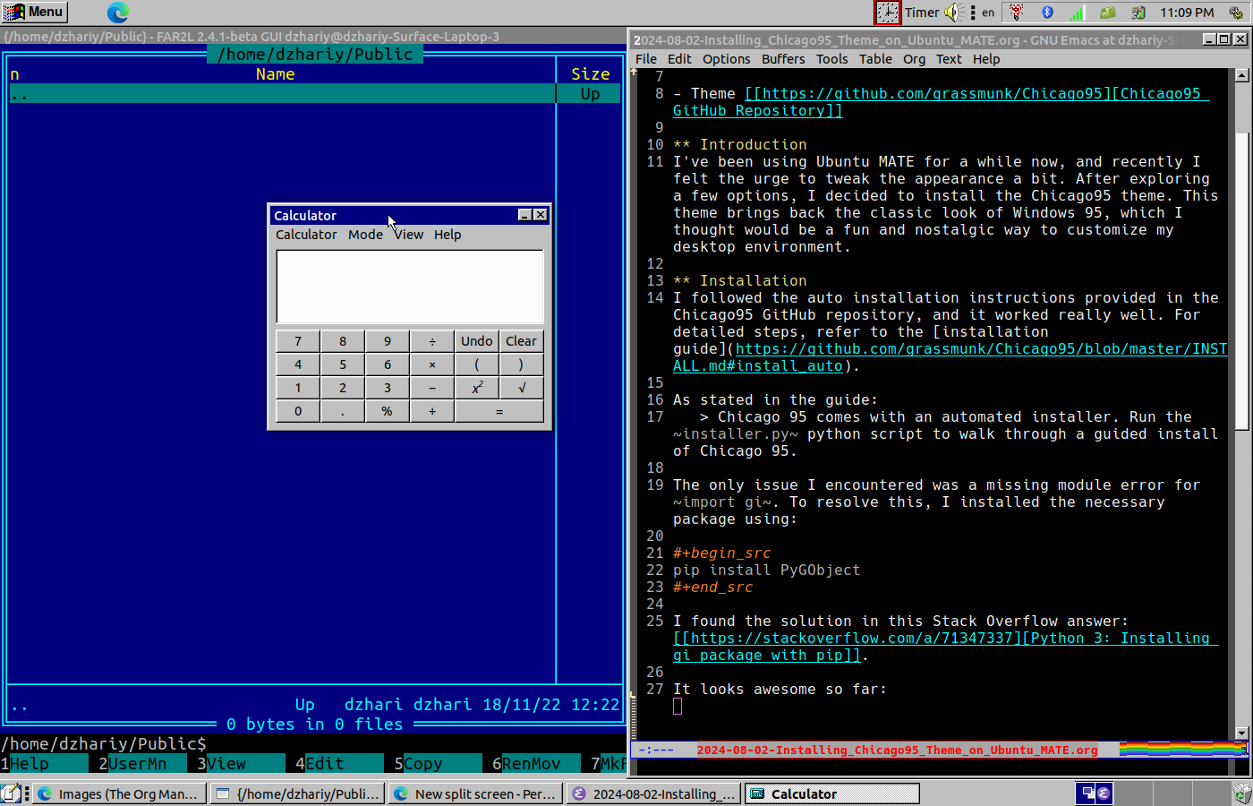
Task: Launch the Edge browser from the top panel
Action: 117,13
